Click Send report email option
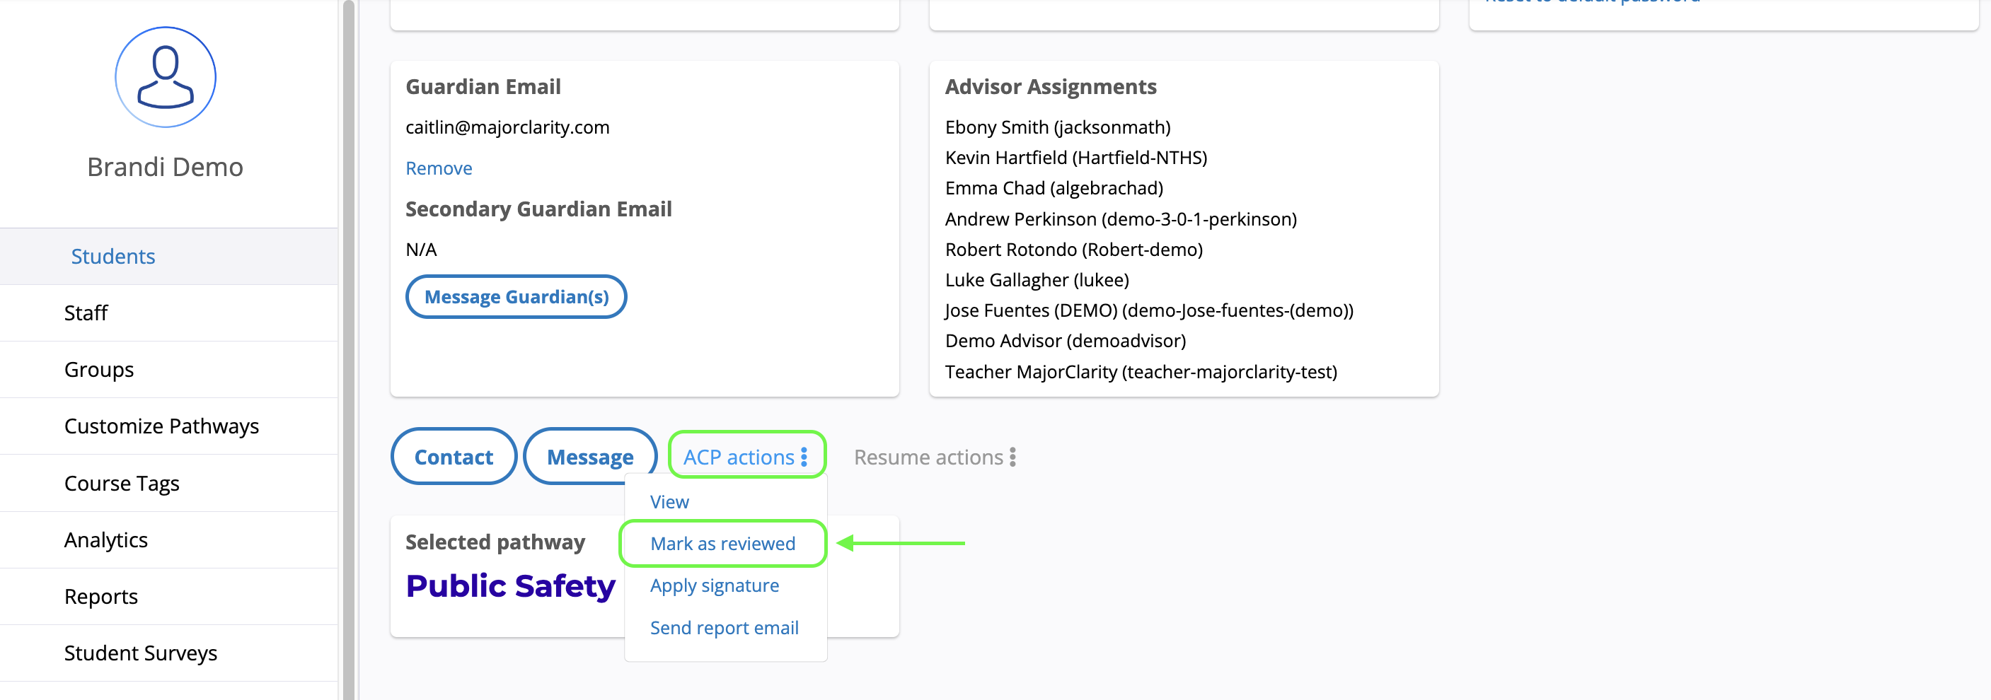Viewport: 1991px width, 700px height. pos(725,628)
